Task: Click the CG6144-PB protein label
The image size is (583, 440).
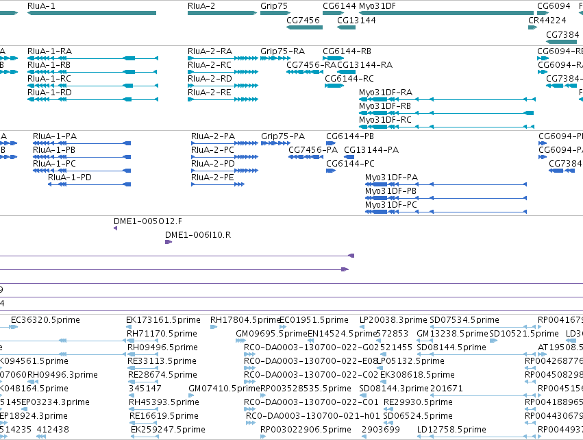Action: point(350,136)
